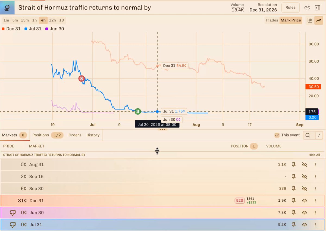Pin the Dec 31 market

coord(294,201)
